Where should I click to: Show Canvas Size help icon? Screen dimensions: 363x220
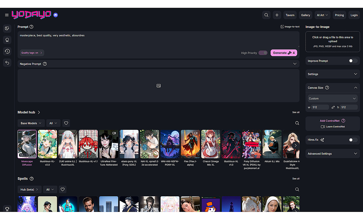(327, 88)
